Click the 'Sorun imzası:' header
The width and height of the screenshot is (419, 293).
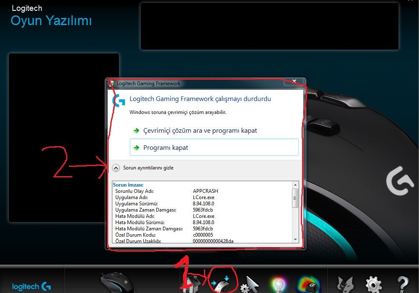tap(128, 185)
